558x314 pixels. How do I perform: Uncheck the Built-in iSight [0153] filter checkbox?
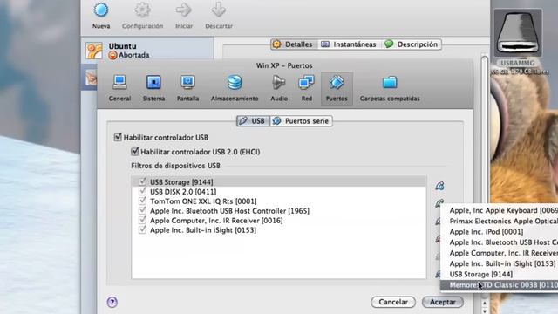(x=143, y=229)
